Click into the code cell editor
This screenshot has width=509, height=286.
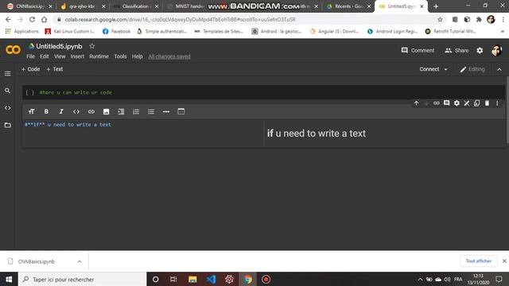[x=271, y=92]
